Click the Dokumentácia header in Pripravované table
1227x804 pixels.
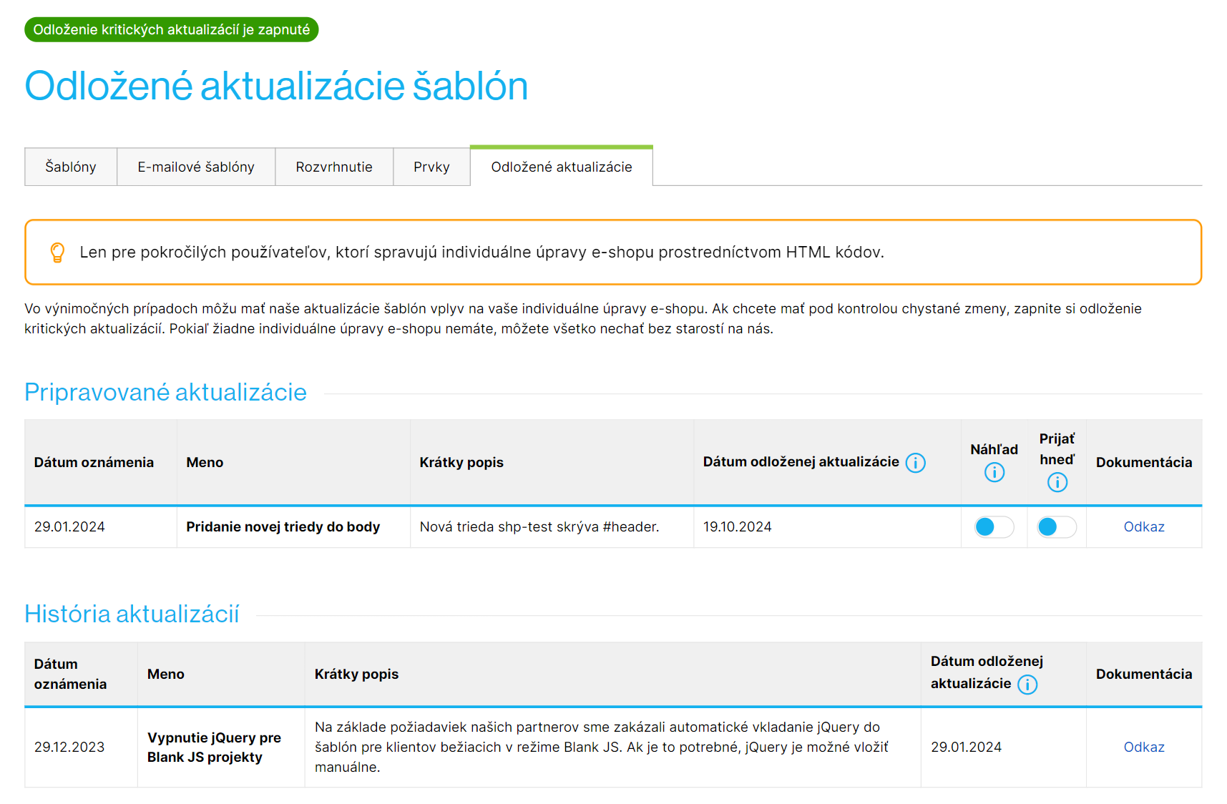pyautogui.click(x=1143, y=463)
